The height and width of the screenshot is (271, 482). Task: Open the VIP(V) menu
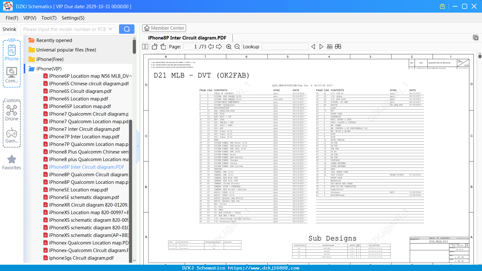[x=30, y=18]
